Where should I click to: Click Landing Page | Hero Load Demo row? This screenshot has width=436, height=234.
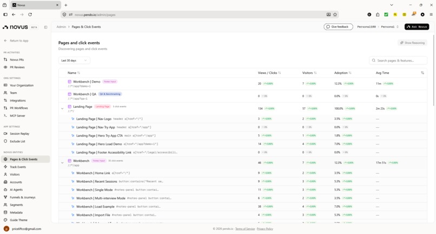[x=243, y=144]
